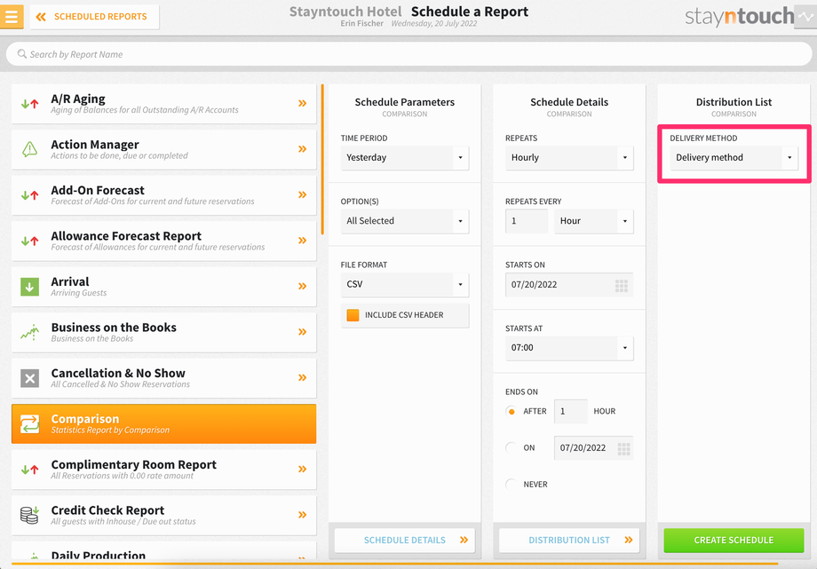
Task: Open the Ends On date calendar icon
Action: click(x=623, y=448)
